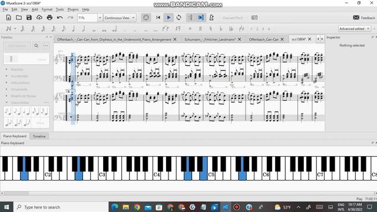Image resolution: width=377 pixels, height=212 pixels.
Task: Toggle the metronome
Action: [x=211, y=18]
